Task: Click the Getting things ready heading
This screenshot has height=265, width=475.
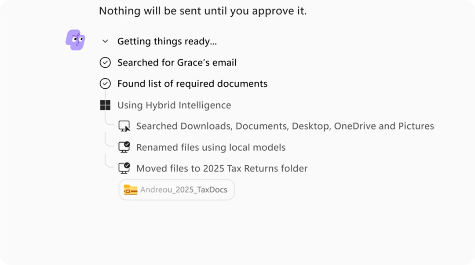Action: point(167,41)
